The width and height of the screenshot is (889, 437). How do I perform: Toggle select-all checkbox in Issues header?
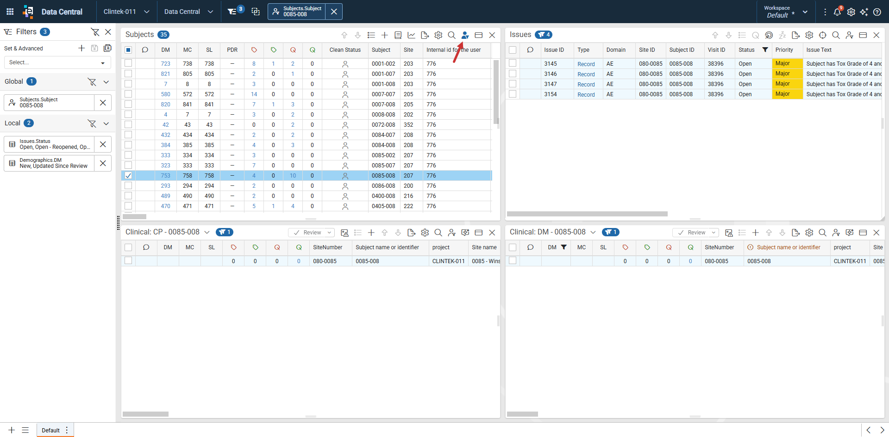click(513, 50)
